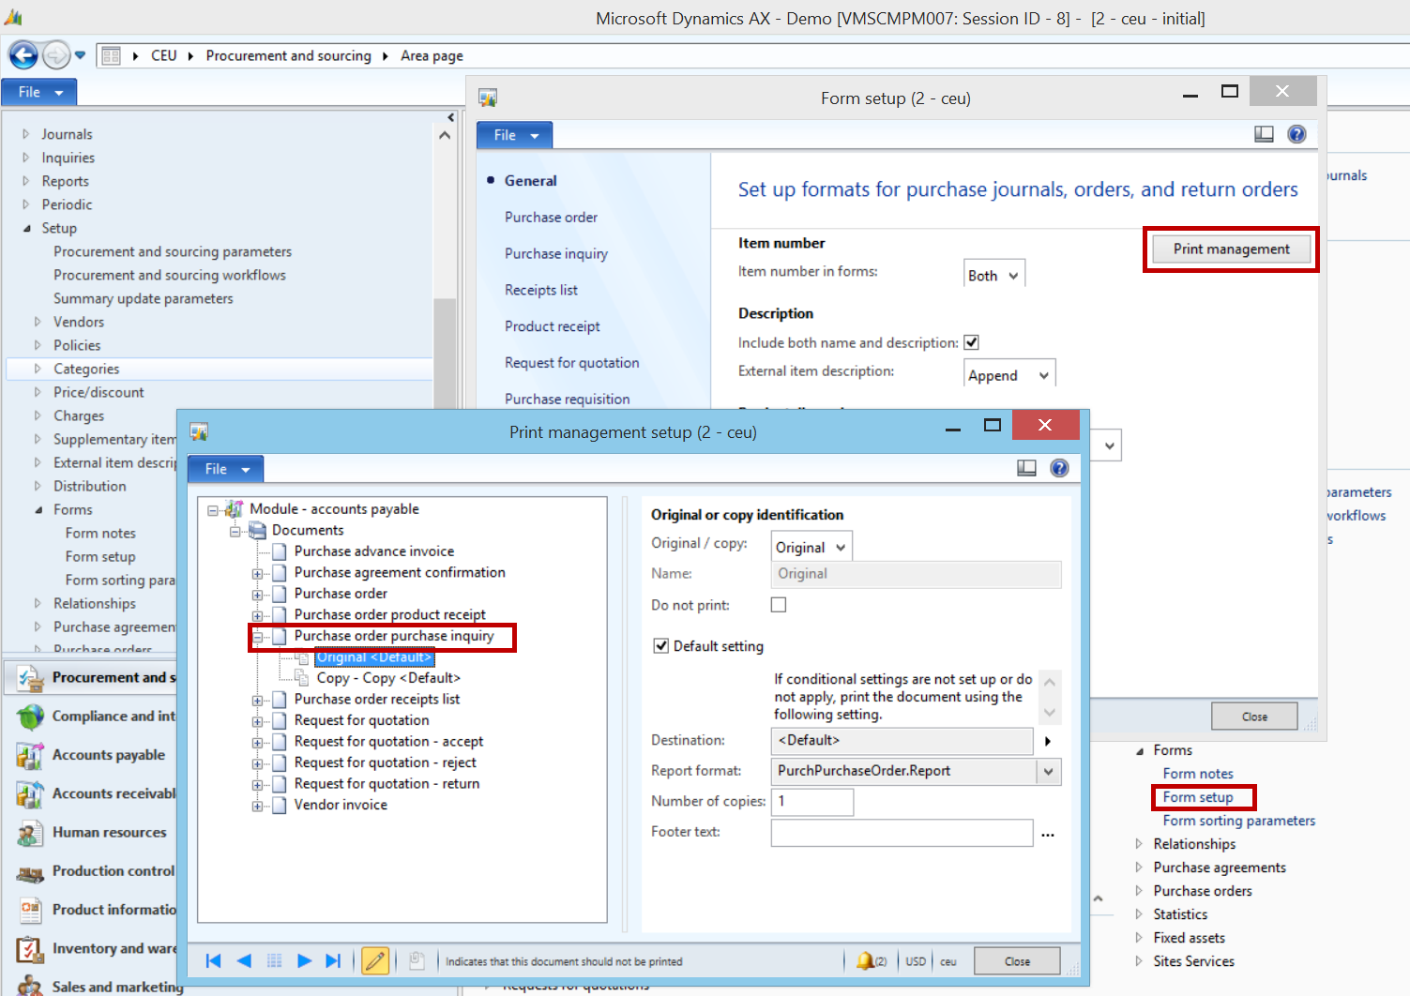Enable the Do not print checkbox
This screenshot has width=1410, height=996.
pyautogui.click(x=779, y=605)
